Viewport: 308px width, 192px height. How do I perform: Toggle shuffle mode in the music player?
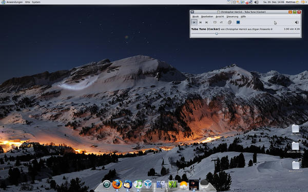(x=221, y=23)
